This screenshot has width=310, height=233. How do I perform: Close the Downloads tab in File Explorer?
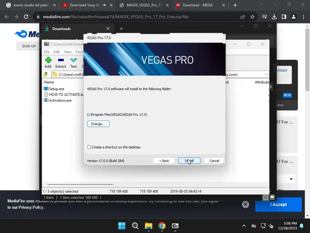click(x=108, y=29)
